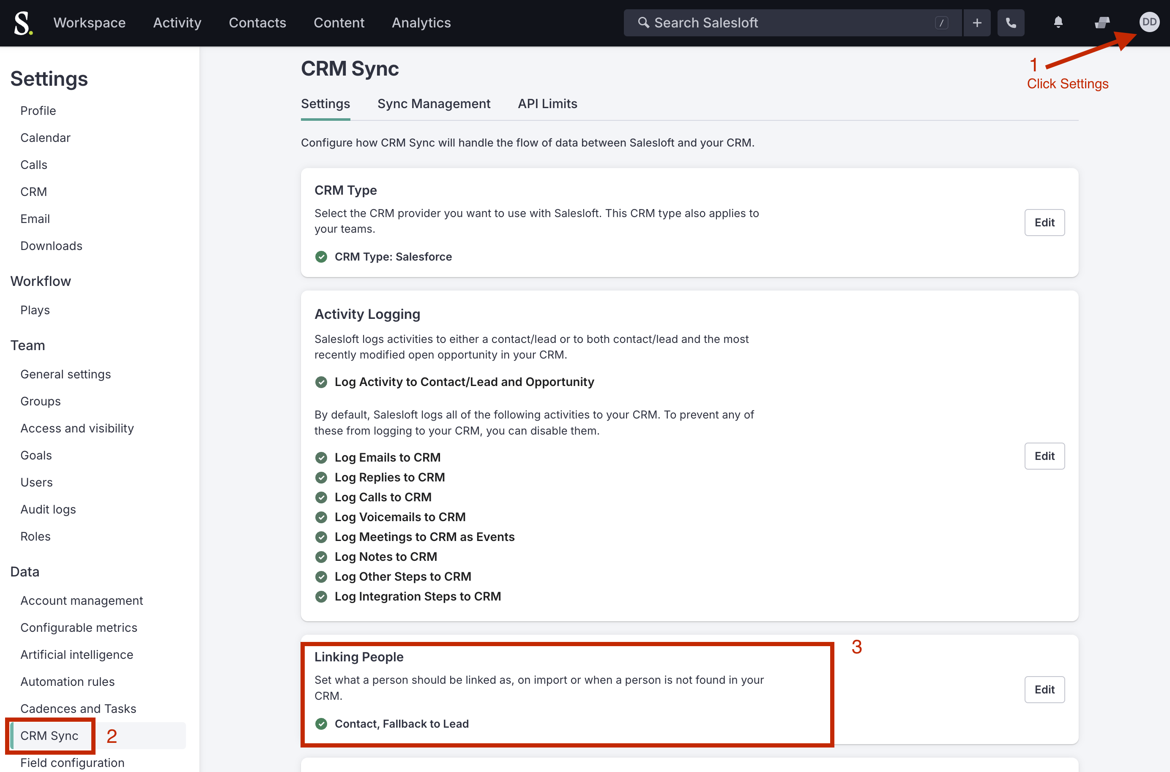Open Artificial intelligence settings
Image resolution: width=1170 pixels, height=772 pixels.
tap(77, 655)
